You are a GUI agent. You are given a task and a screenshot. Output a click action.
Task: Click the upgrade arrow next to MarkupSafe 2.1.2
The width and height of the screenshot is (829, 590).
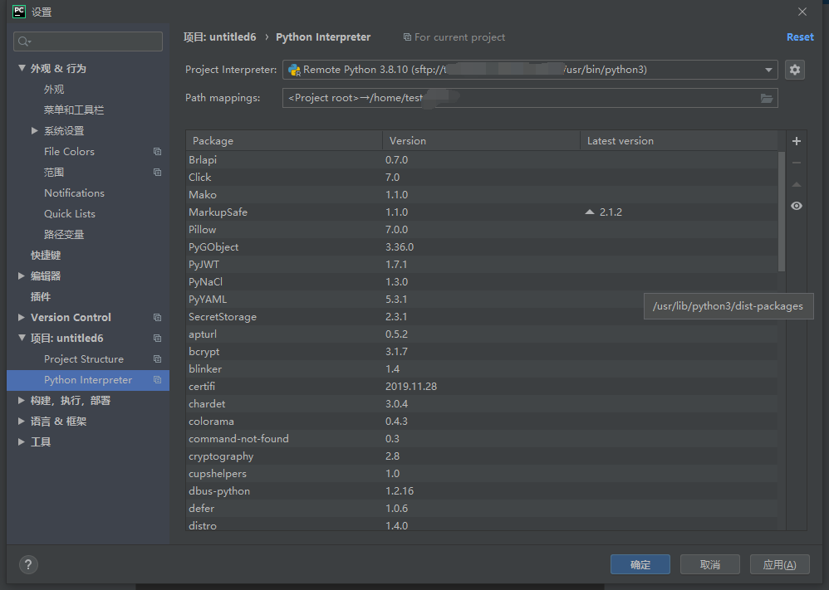[x=590, y=212]
